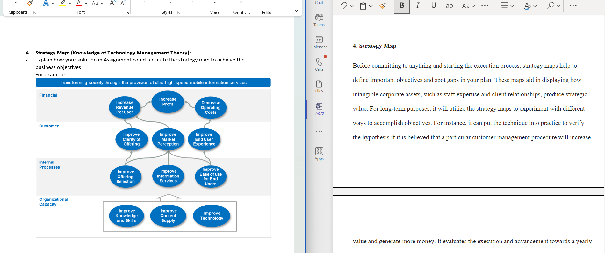Expand the highlight color dropdown arrow
The image size is (605, 253).
point(70,3)
